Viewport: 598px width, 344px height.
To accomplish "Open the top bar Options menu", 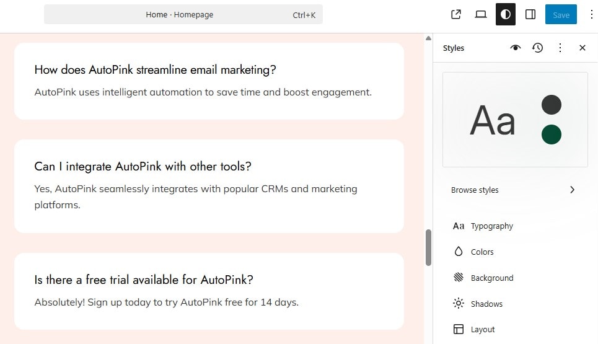I will click(x=591, y=14).
